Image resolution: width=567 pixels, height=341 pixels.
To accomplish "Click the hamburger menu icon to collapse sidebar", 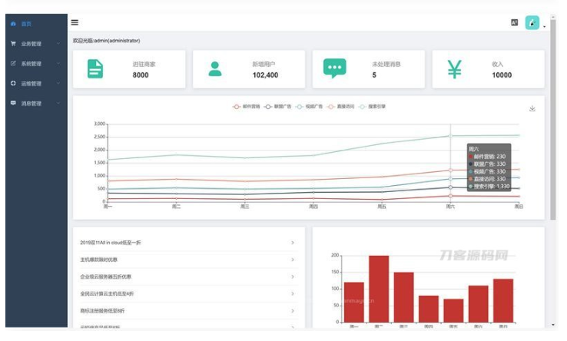I will [75, 22].
